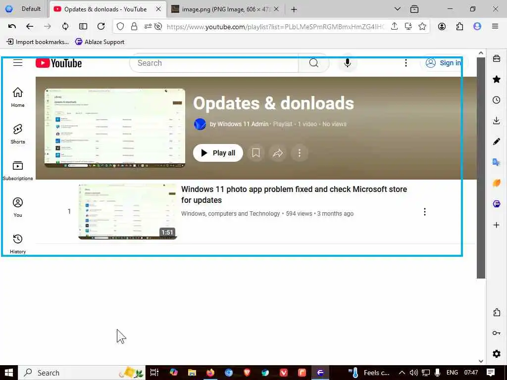Image resolution: width=507 pixels, height=380 pixels.
Task: Expand the list all tabs chevron
Action: 398,9
